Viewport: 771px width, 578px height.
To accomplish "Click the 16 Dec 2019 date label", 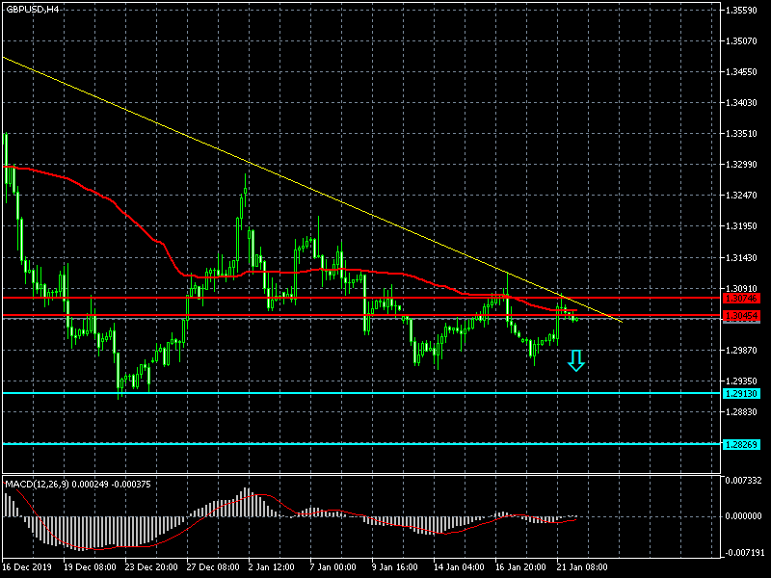I will (x=25, y=566).
